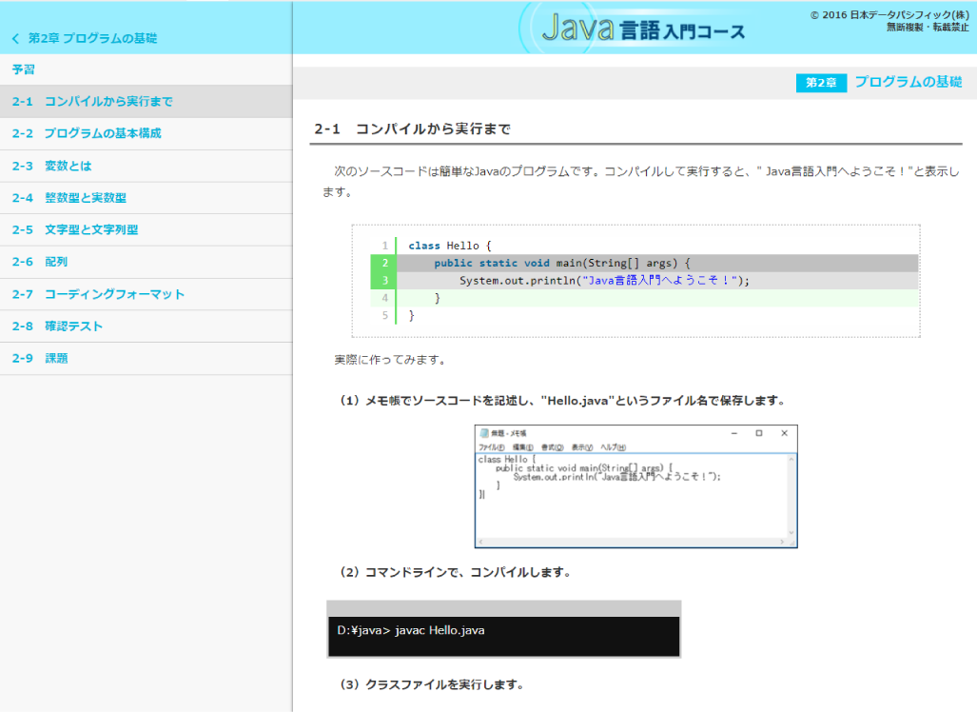Click the 第2章 chapter badge
The image size is (977, 712).
[821, 82]
